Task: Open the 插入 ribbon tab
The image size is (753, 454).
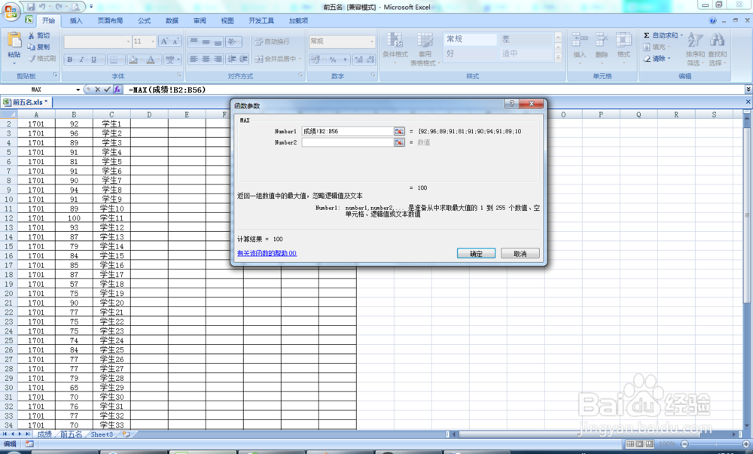Action: 76,20
